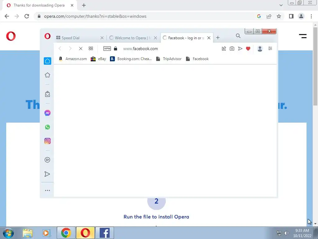
Task: Click Opera address field www.facebook.com
Action: pos(140,49)
